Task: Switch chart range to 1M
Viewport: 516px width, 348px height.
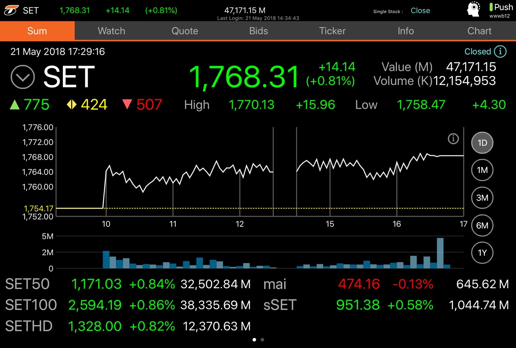Action: point(482,170)
